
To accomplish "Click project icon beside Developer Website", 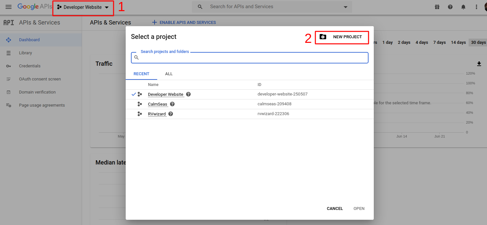I will 140,94.
